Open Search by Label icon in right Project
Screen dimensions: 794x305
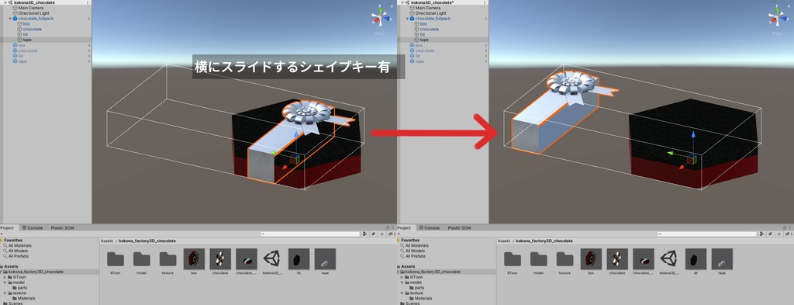coord(770,234)
